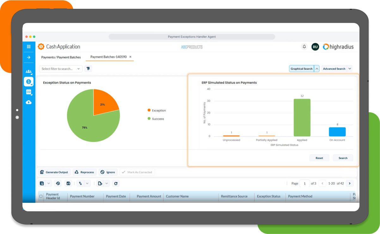Click the Reprocess button
380x234 pixels.
pyautogui.click(x=84, y=172)
